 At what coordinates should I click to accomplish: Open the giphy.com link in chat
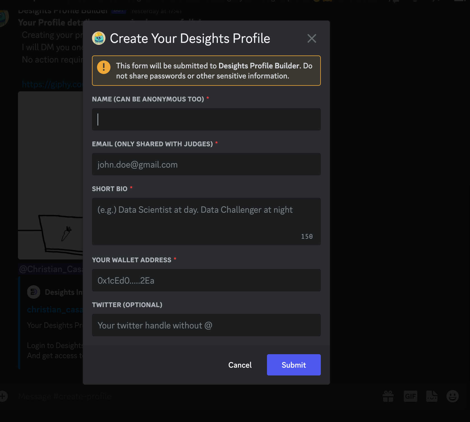(52, 84)
